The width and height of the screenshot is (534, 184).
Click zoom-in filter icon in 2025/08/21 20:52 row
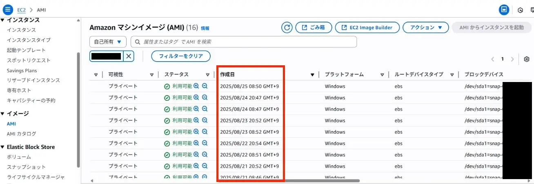pos(196,166)
